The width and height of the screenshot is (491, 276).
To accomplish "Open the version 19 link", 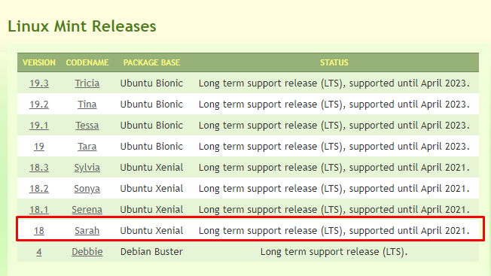I will click(39, 147).
